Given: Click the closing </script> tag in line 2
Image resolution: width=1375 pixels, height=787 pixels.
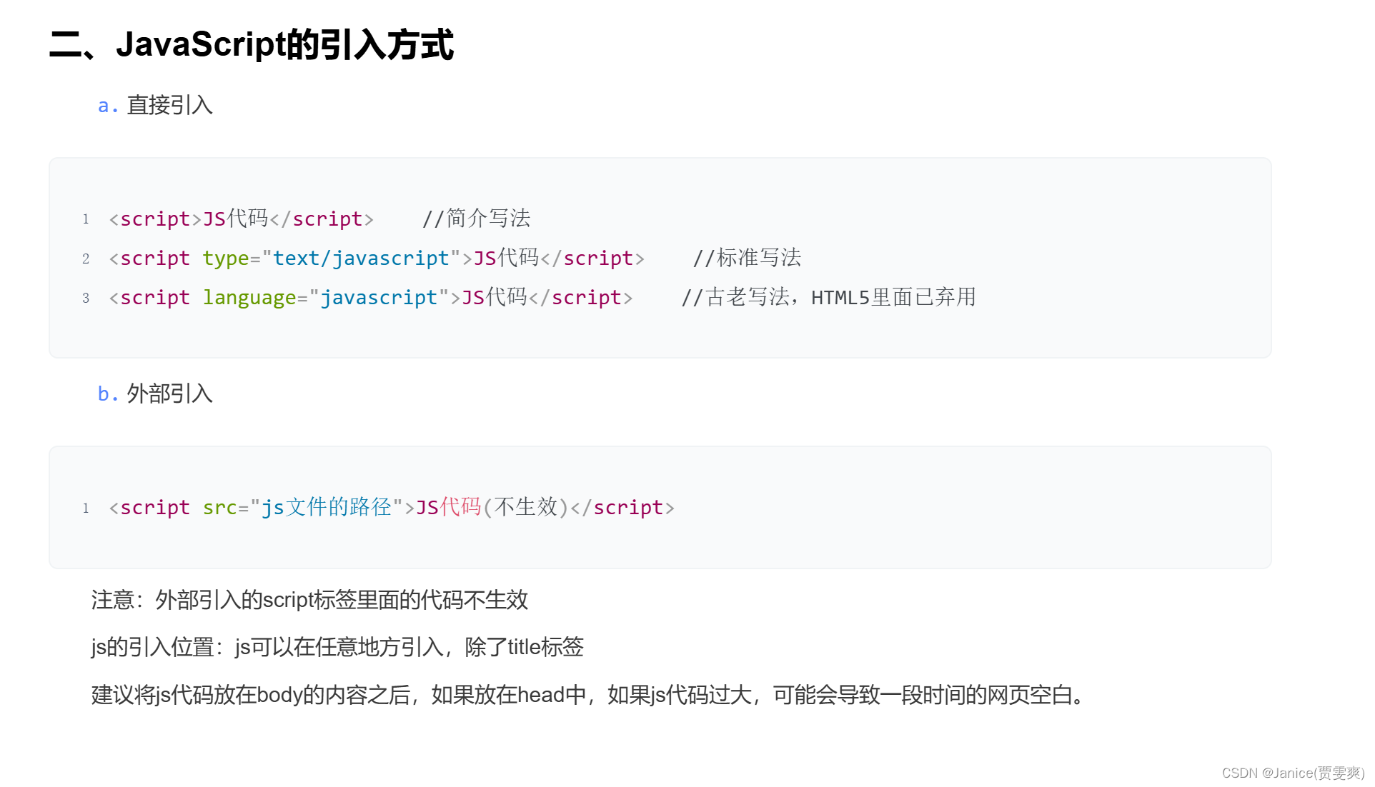Looking at the screenshot, I should pyautogui.click(x=592, y=258).
